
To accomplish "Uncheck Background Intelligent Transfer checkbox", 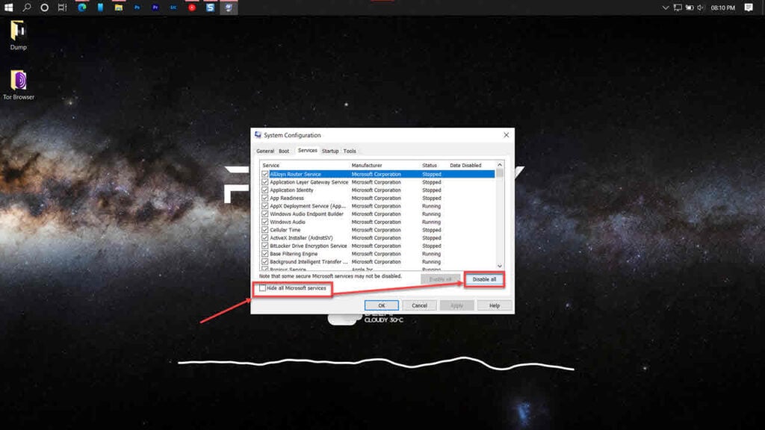I will click(x=265, y=262).
